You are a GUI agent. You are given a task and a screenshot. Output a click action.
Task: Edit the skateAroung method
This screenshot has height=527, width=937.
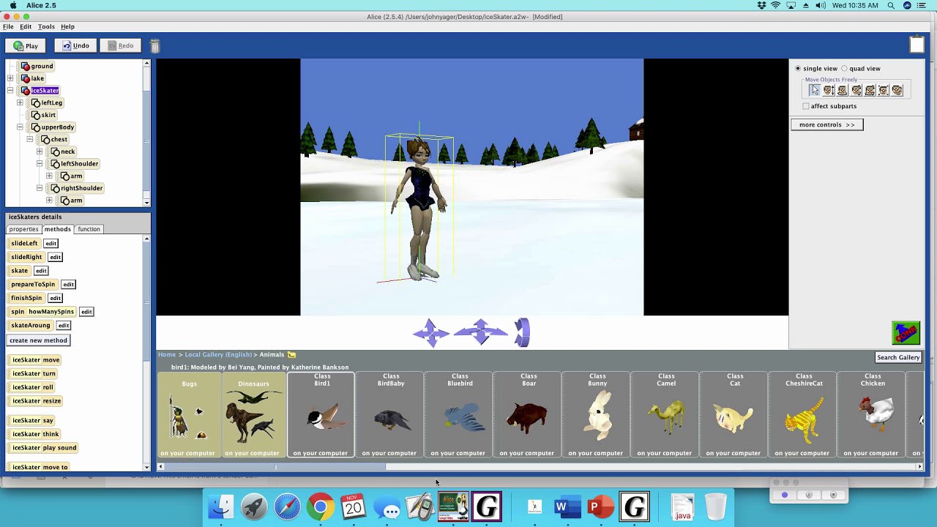coord(64,326)
